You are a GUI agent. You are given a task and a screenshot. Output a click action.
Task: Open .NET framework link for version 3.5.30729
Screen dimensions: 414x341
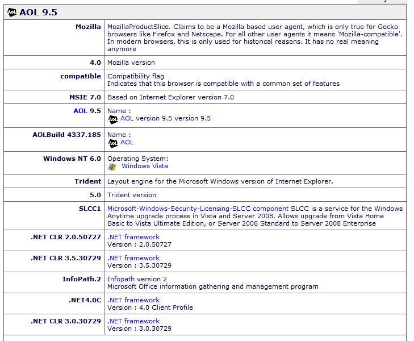[133, 258]
